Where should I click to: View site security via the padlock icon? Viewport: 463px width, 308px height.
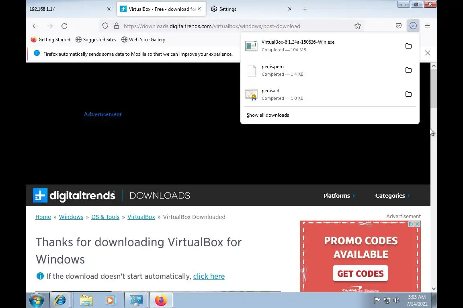point(117,26)
